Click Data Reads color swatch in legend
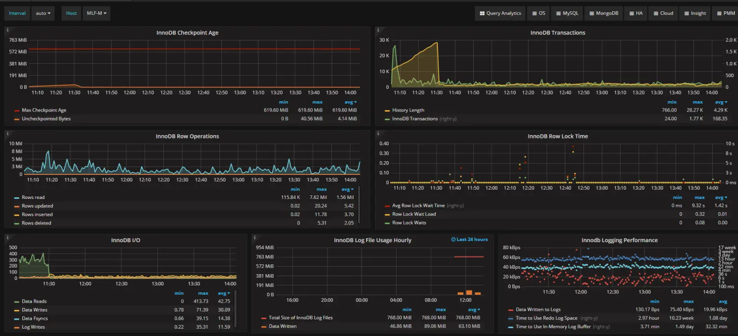Image resolution: width=738 pixels, height=336 pixels. pyautogui.click(x=17, y=302)
